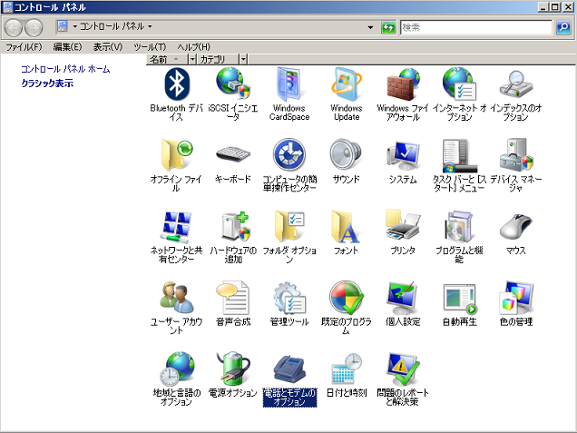Open 問題のレポートと解決策
Viewport: 577px width, 433px height.
pyautogui.click(x=403, y=369)
